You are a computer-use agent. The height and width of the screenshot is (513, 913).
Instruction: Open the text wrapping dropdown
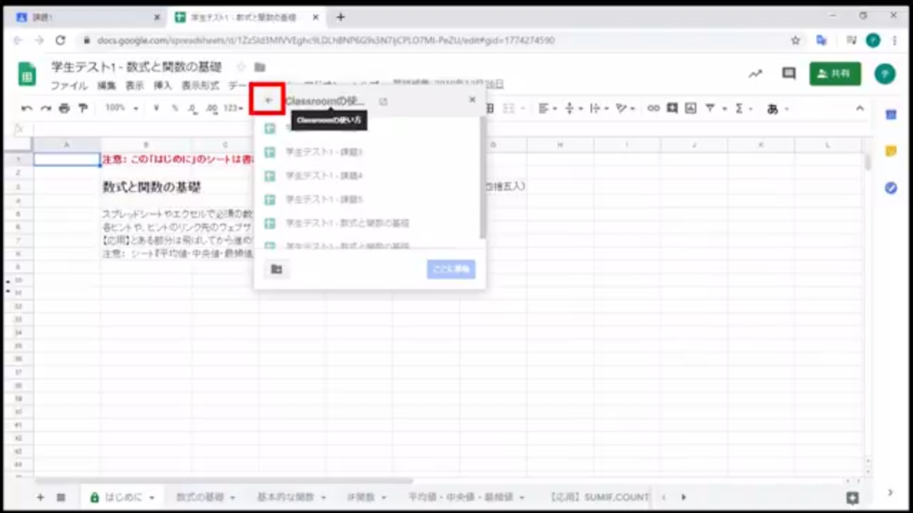pos(598,108)
